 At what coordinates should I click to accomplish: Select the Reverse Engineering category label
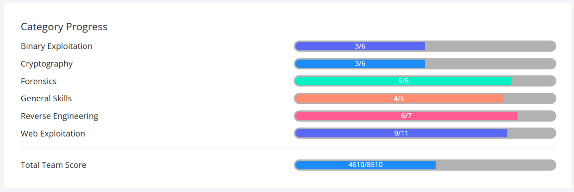point(59,116)
